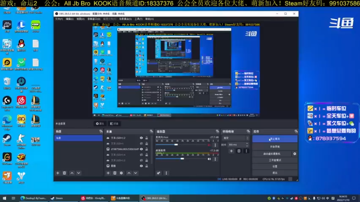360x202 pixels.
Task: Adjust desktop audio volume slider
Action: (182, 159)
